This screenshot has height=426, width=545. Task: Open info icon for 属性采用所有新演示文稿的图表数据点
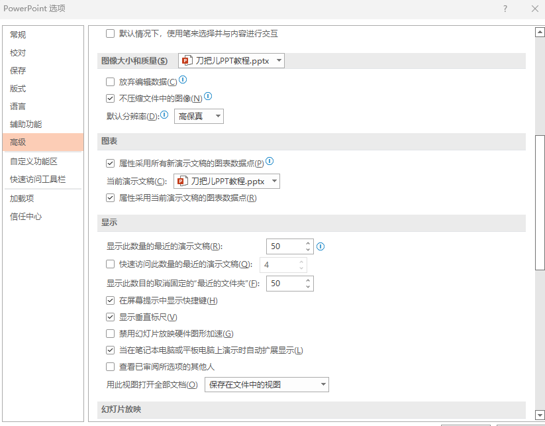click(x=270, y=161)
